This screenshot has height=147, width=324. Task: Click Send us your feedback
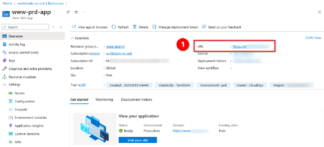[x=222, y=27]
